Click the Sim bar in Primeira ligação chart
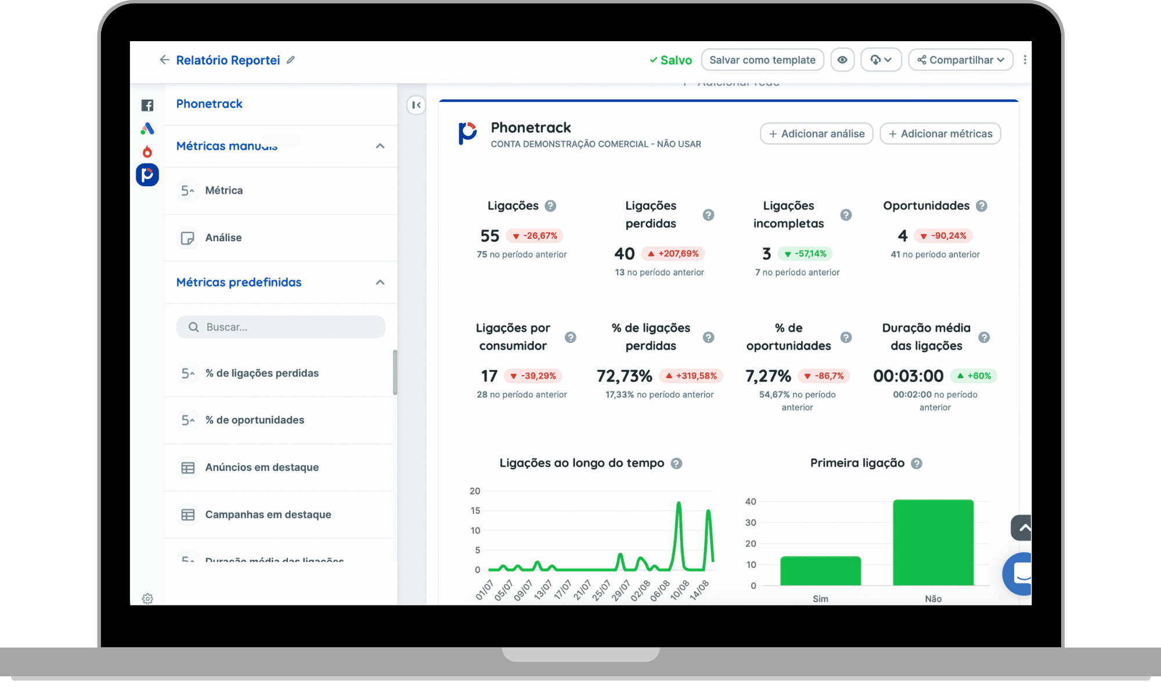Image resolution: width=1161 pixels, height=696 pixels. tap(820, 571)
